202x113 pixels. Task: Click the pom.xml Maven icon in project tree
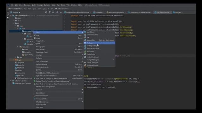[x=16, y=76]
